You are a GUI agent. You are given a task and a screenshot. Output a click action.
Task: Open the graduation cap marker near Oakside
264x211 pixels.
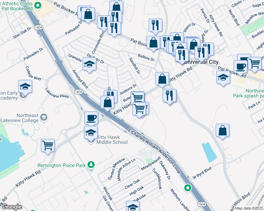133,206
